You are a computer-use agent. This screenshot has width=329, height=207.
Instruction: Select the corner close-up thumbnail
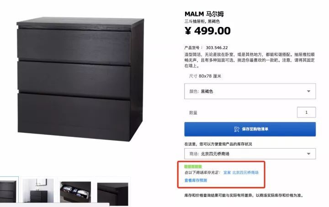coord(113,194)
